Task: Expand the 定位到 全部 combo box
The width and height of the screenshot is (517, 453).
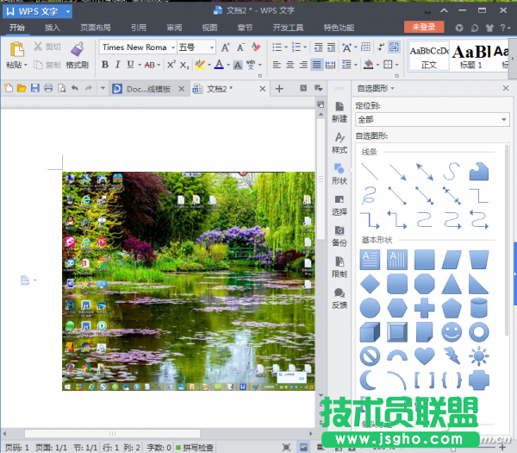Action: coord(504,120)
